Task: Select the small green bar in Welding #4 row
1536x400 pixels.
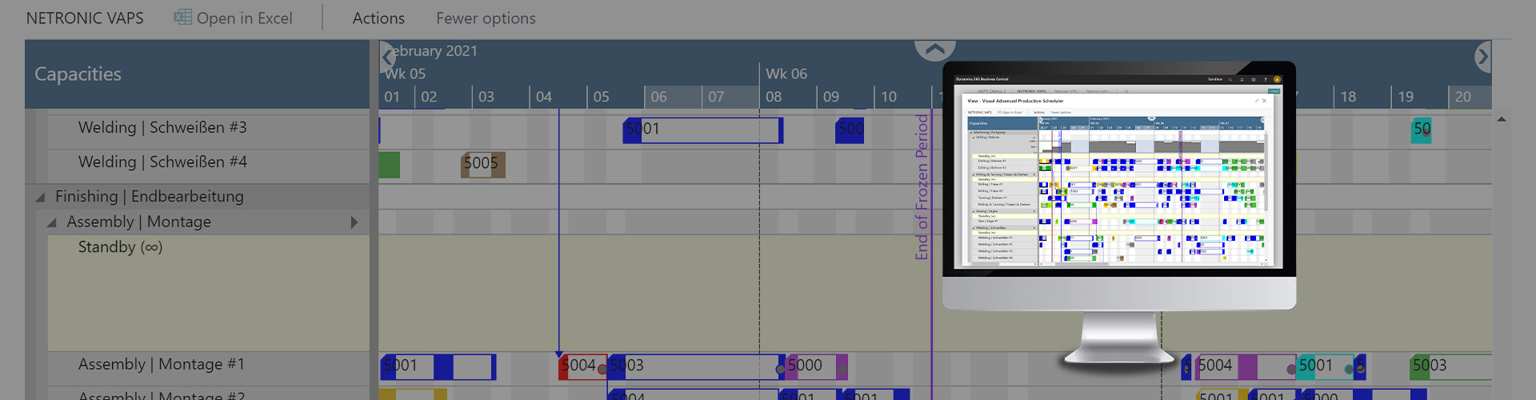Action: [x=390, y=165]
